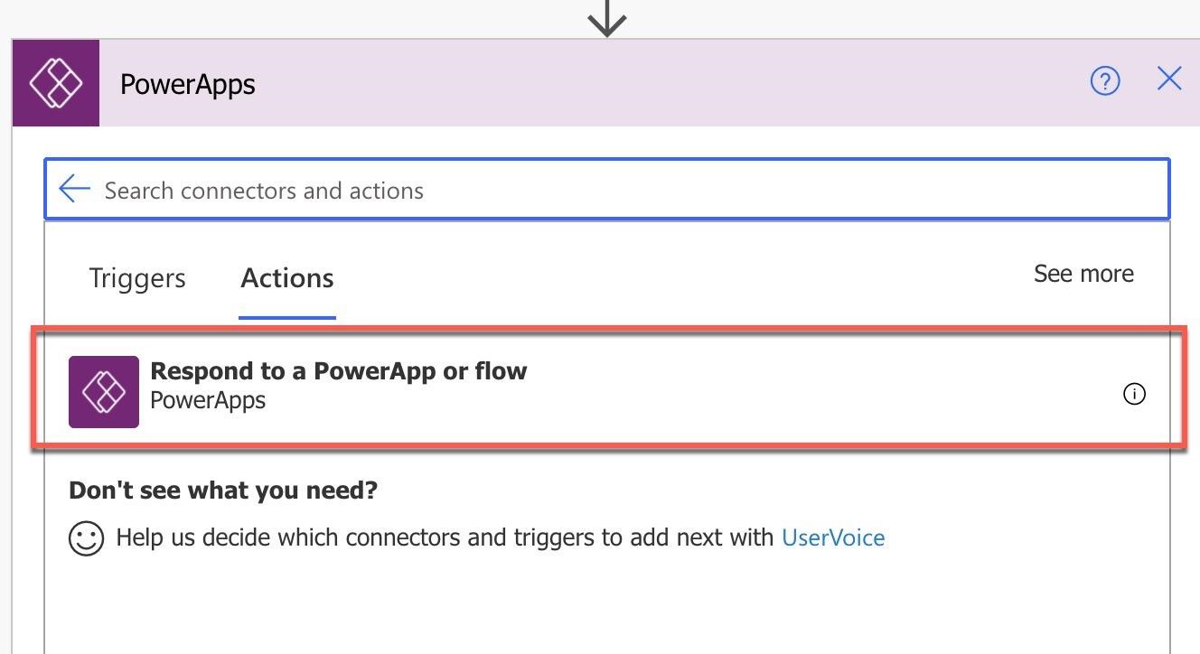Show info for Respond to a PowerApp action

[x=1134, y=394]
